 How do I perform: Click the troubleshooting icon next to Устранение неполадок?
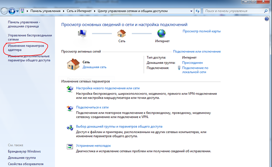tap(70, 147)
